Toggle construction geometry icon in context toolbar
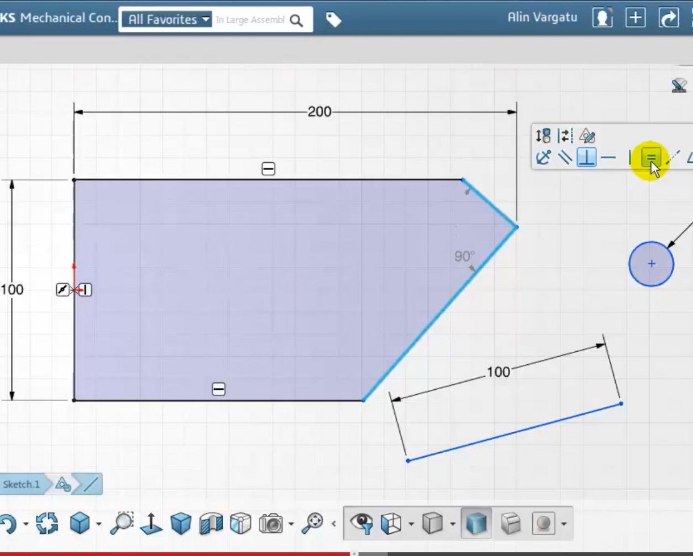The height and width of the screenshot is (556, 693). (x=565, y=136)
